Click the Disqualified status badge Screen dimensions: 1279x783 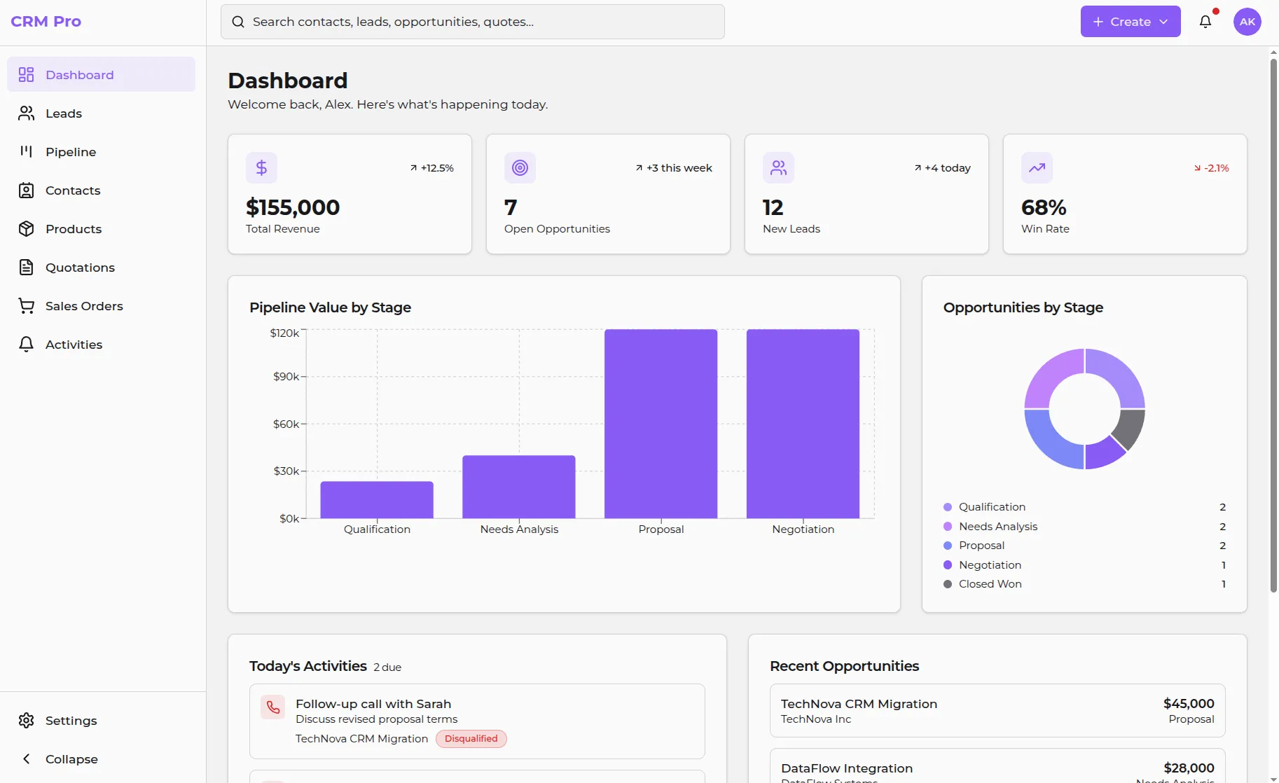pyautogui.click(x=471, y=739)
